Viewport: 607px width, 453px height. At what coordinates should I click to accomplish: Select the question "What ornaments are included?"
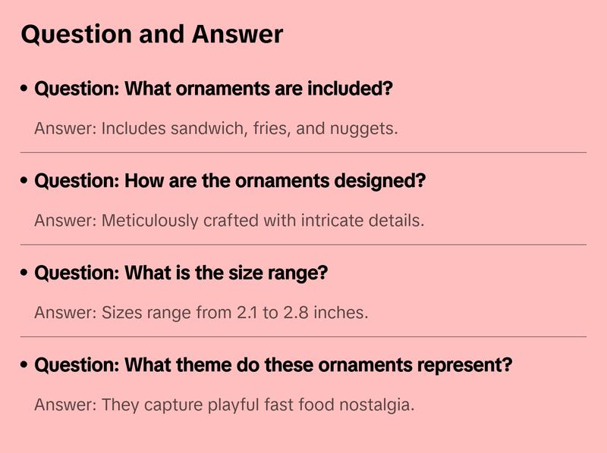[213, 89]
